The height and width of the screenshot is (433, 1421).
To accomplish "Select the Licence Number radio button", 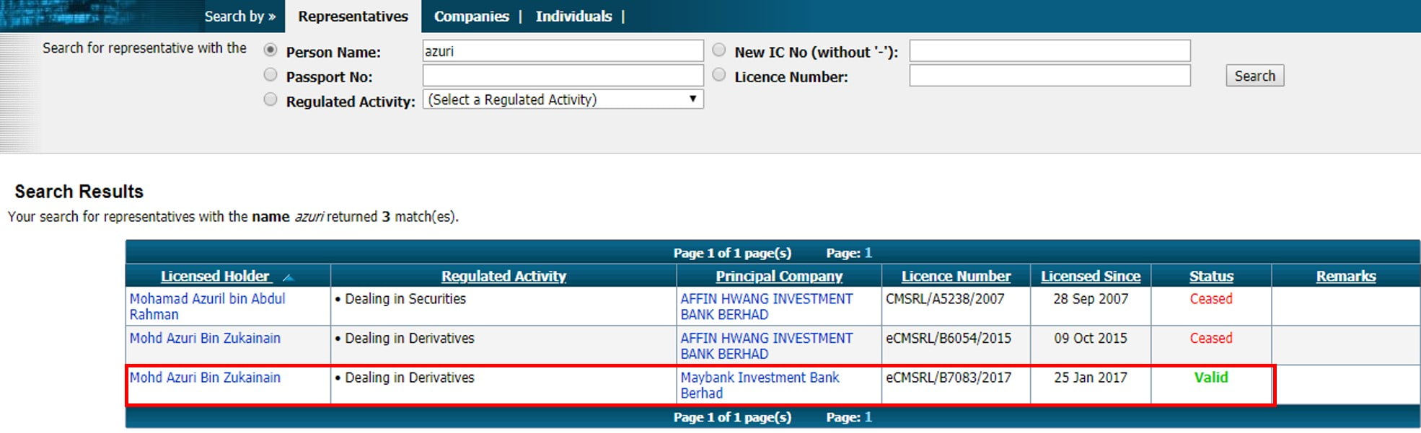I will coord(719,75).
